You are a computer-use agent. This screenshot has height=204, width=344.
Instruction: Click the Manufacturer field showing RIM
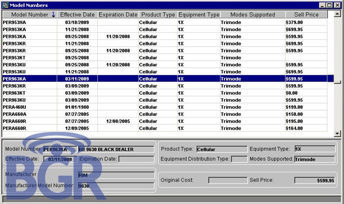point(116,175)
